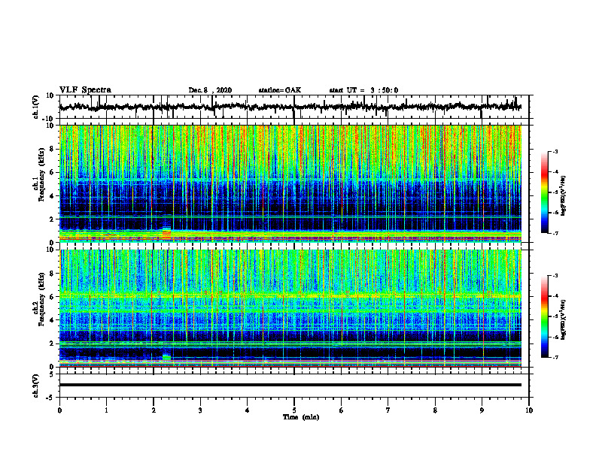This screenshot has width=596, height=460.
Task: Click time axis tick label "10"
Action: tap(529, 410)
